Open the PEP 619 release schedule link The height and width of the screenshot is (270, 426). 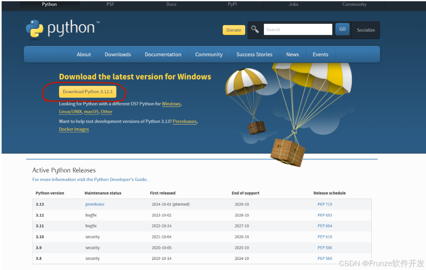(325, 237)
